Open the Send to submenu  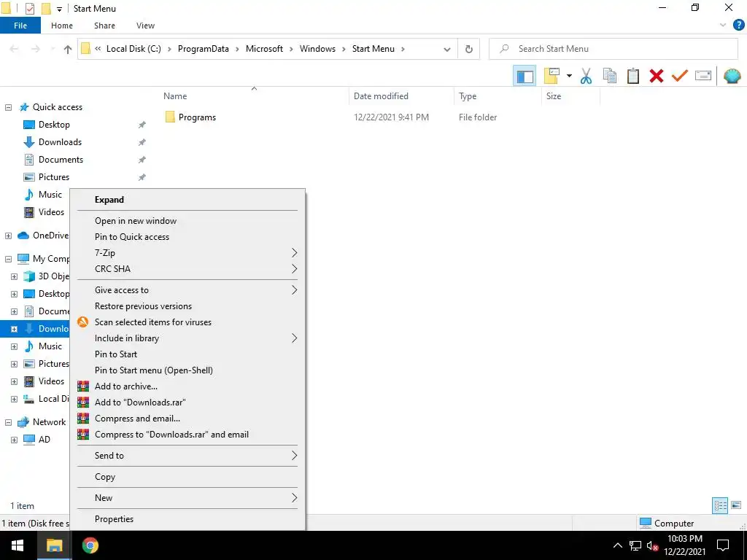[187, 456]
